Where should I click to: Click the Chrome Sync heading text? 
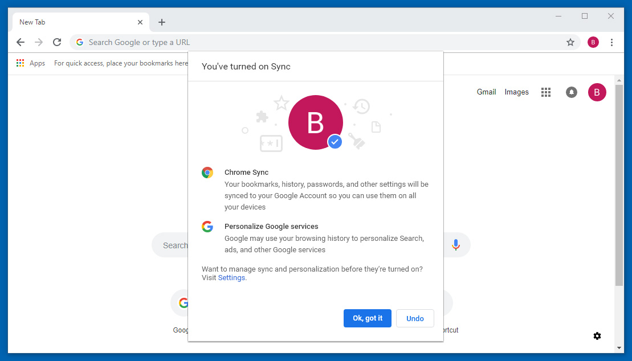(x=246, y=173)
